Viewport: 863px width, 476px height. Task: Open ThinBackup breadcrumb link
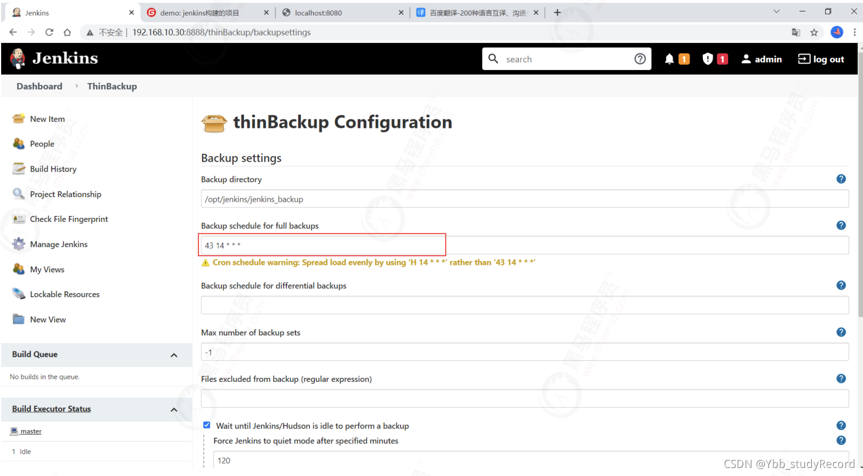pyautogui.click(x=112, y=86)
